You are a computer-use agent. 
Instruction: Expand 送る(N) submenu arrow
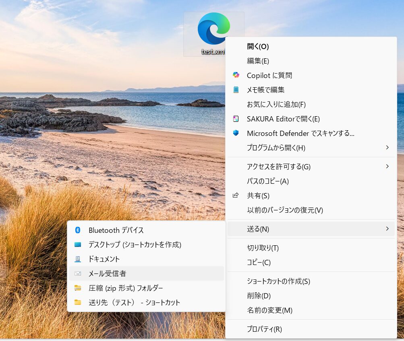[387, 229]
